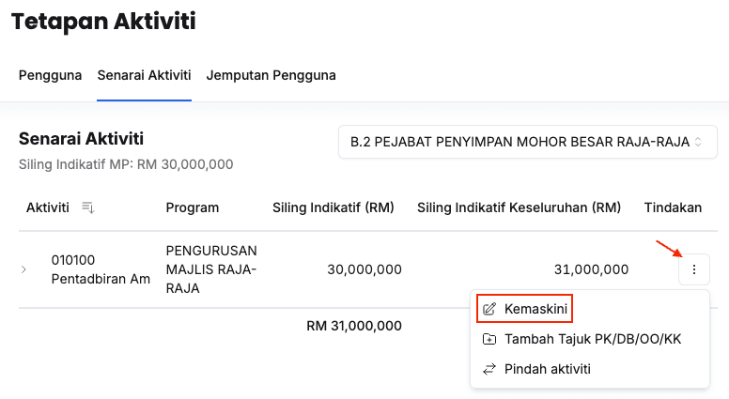Click the pencil icon beside Kemaskini
Image resolution: width=729 pixels, height=399 pixels.
click(x=489, y=309)
